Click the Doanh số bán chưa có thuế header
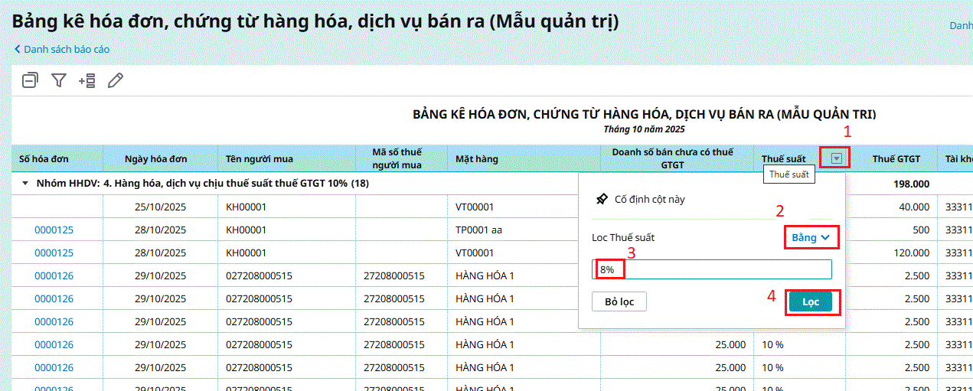Image resolution: width=973 pixels, height=391 pixels. [678, 158]
